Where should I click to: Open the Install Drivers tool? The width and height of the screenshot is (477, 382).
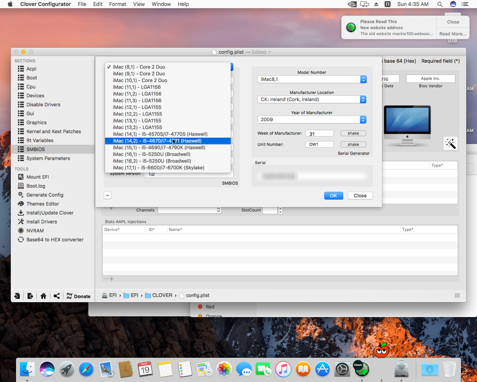click(x=42, y=222)
